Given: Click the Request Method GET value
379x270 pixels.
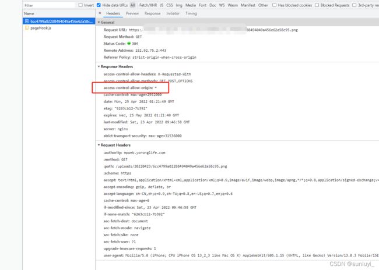Looking at the screenshot, I should point(139,37).
